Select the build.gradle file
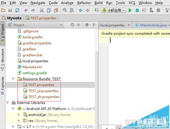Image resolution: width=170 pixels, height=129 pixels. pyautogui.click(x=30, y=37)
